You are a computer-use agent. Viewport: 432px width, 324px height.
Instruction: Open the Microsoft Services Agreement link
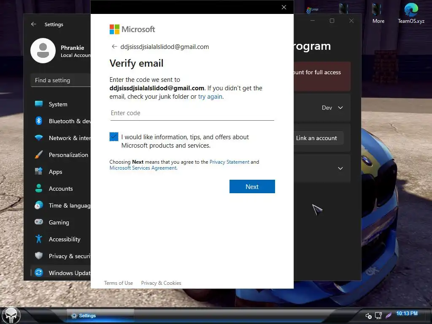point(143,168)
